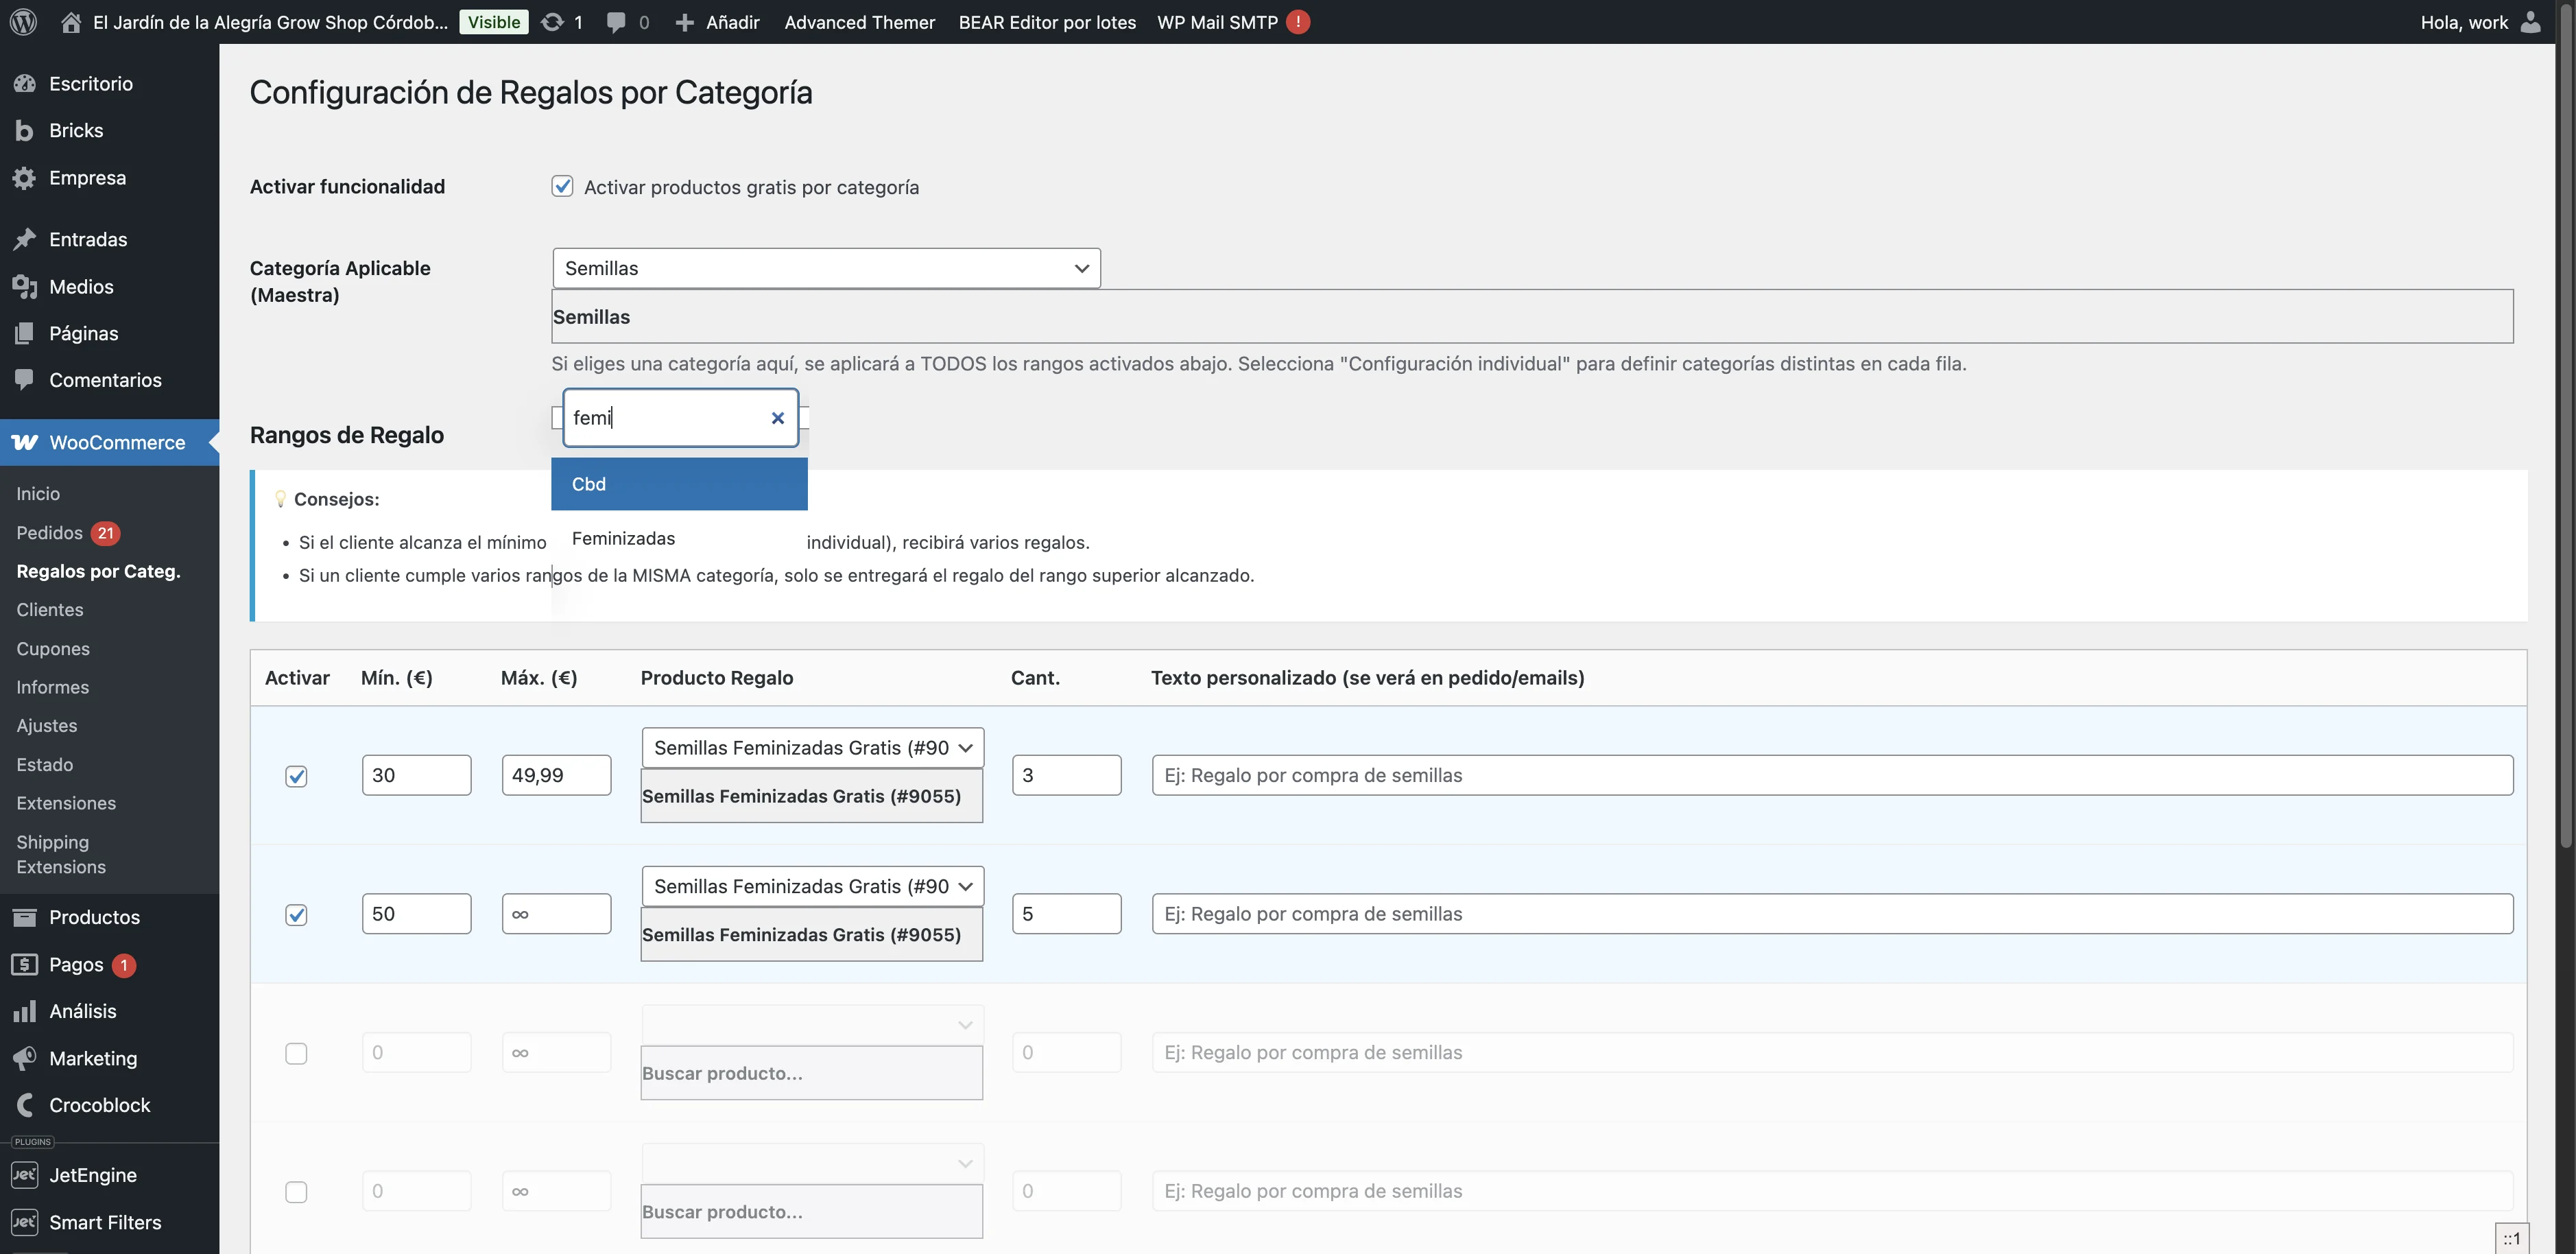Open Pedidos submenu under WooCommerce
The image size is (2576, 1254).
tap(50, 533)
